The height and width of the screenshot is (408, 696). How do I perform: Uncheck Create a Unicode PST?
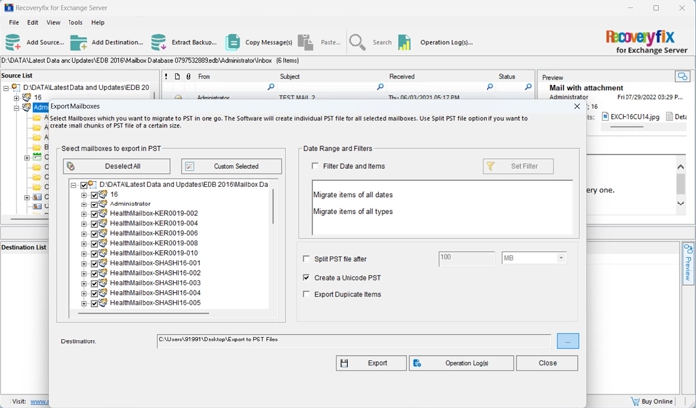click(x=307, y=278)
